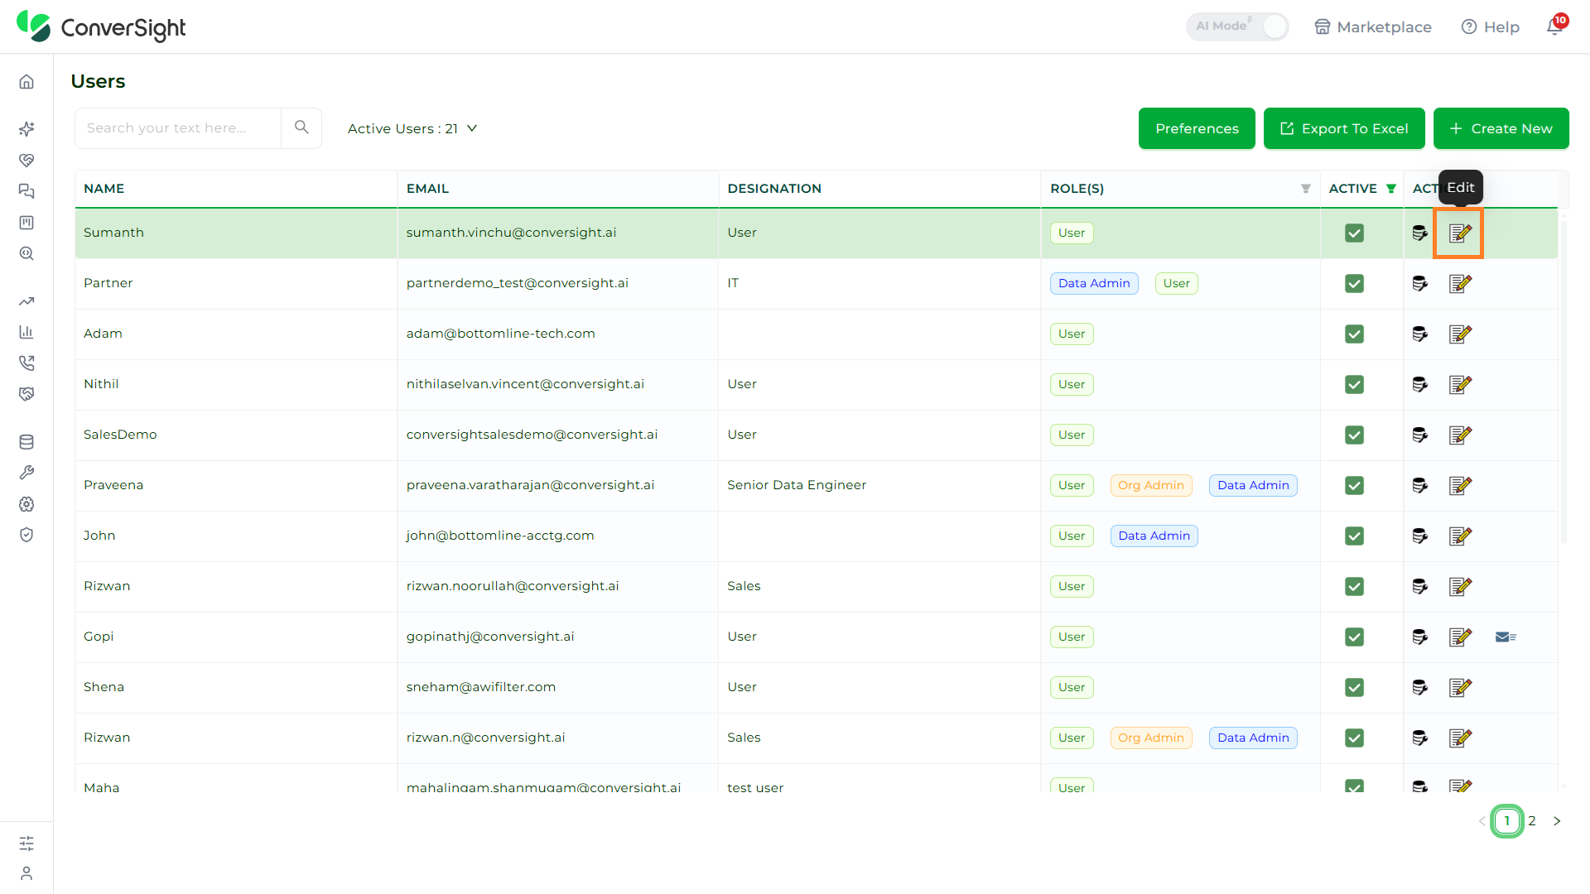Edit the Praveena user row
The width and height of the screenshot is (1590, 894).
pyautogui.click(x=1460, y=486)
